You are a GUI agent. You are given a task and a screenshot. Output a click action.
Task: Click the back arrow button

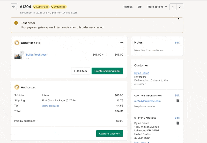14,7
